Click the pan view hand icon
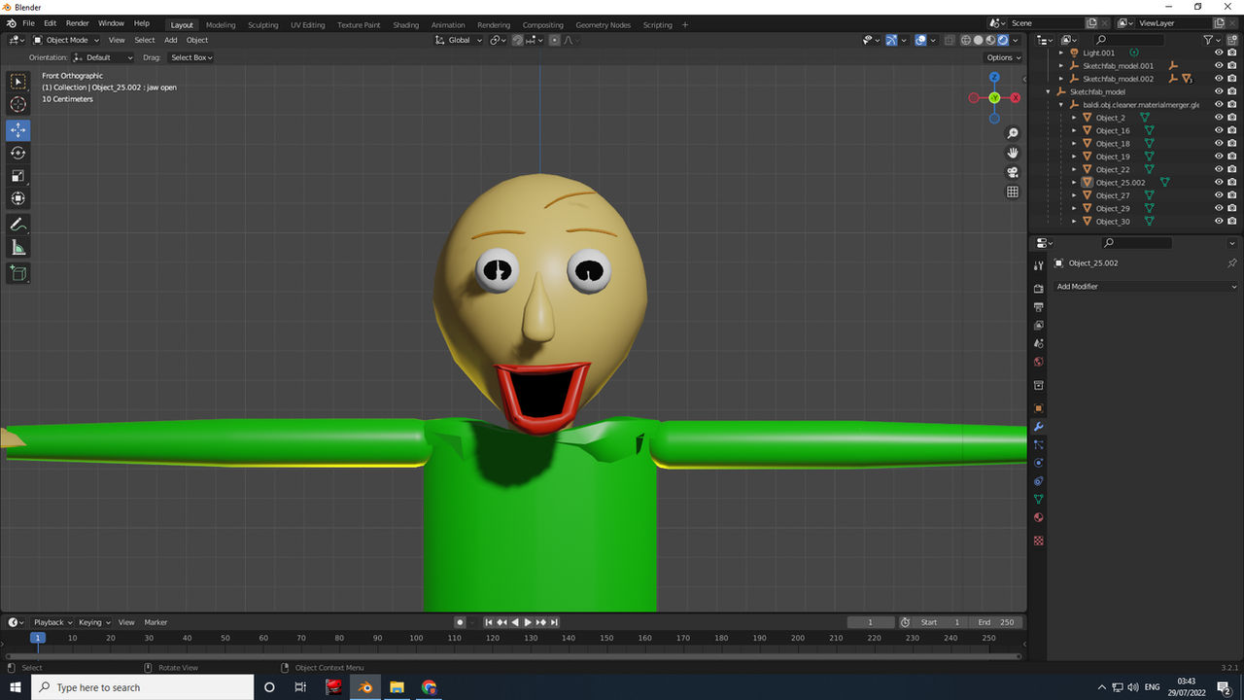Image resolution: width=1244 pixels, height=700 pixels. 1013,153
